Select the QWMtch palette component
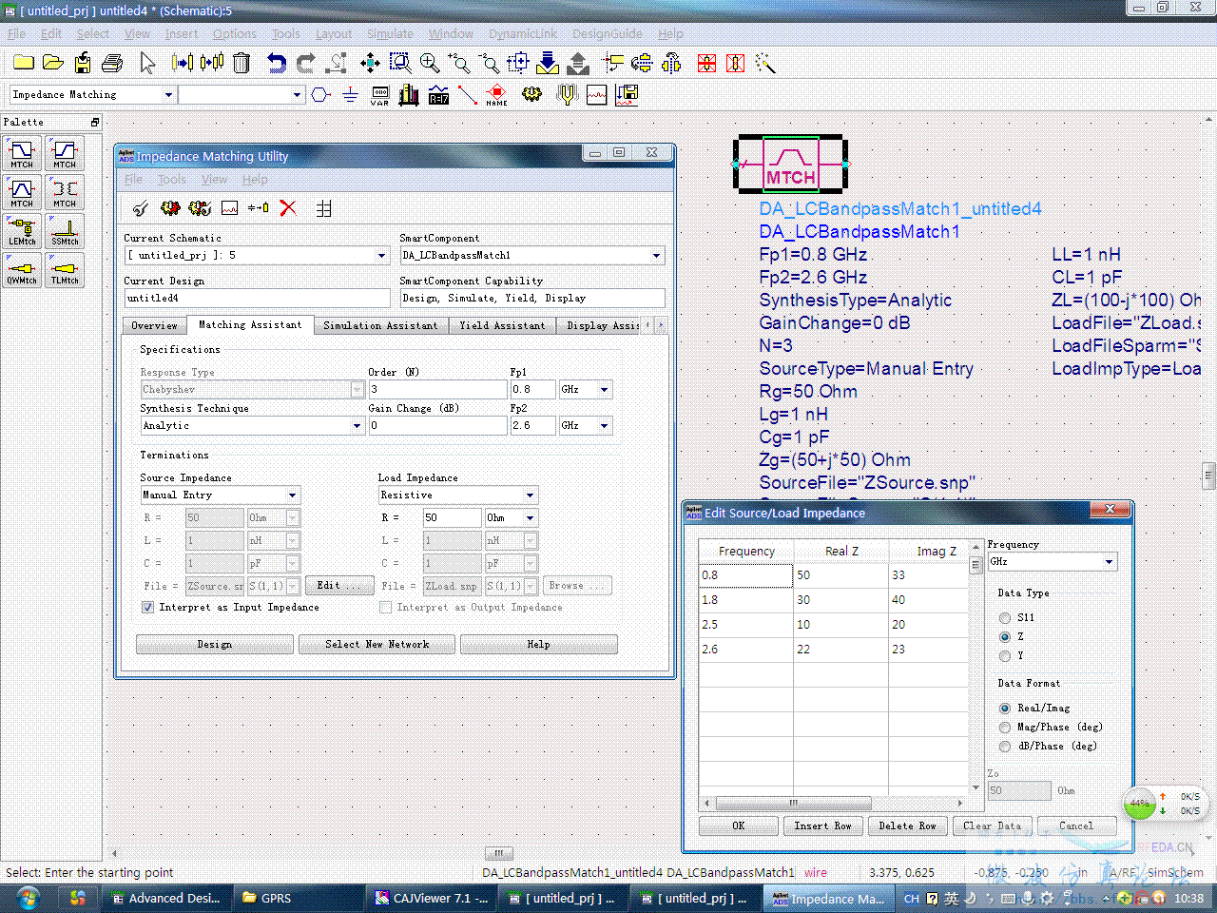 click(x=22, y=270)
